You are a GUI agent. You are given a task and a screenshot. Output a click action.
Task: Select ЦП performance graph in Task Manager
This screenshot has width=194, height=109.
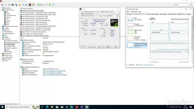[137, 19]
